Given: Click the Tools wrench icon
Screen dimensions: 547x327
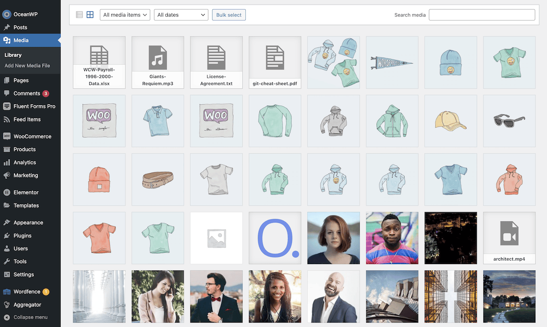Looking at the screenshot, I should click(x=6, y=261).
